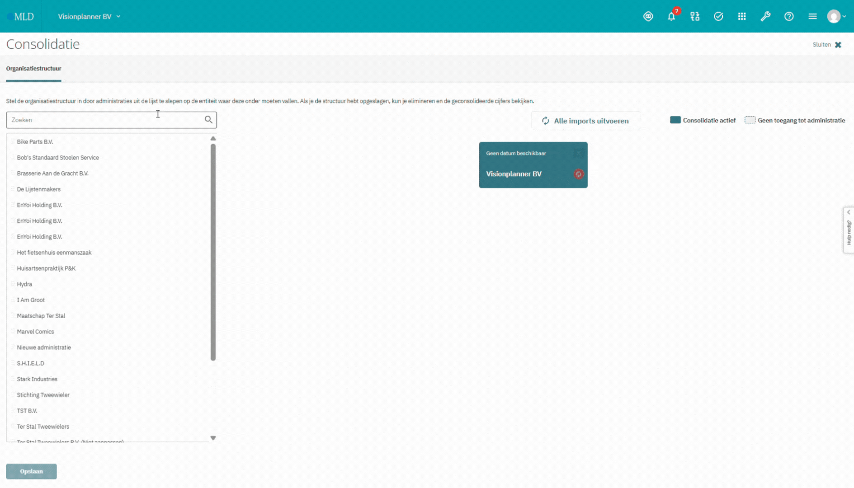Click the data transfer arrows icon in header
Viewport: 854px width, 488px height.
coord(695,17)
